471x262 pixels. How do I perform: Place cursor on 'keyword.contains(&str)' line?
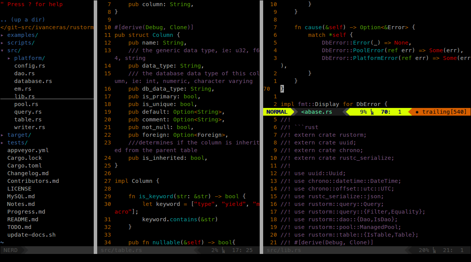click(x=180, y=219)
